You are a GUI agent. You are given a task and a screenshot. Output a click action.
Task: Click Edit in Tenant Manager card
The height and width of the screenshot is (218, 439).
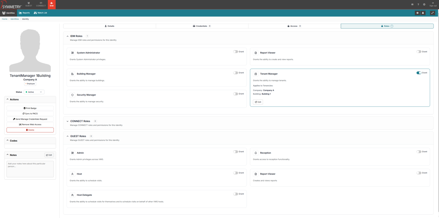[x=258, y=102]
